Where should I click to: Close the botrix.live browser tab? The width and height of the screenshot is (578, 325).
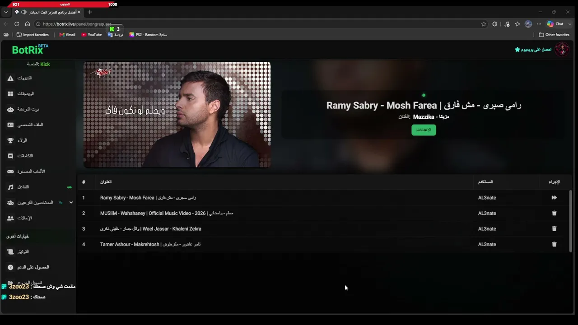[79, 12]
